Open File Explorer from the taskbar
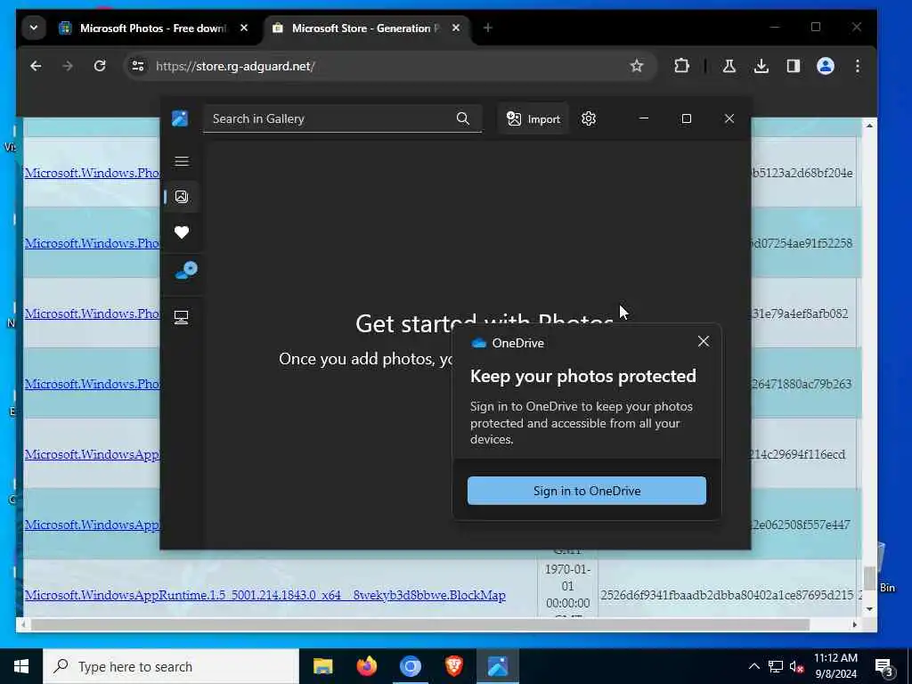The image size is (912, 684). pos(322,666)
